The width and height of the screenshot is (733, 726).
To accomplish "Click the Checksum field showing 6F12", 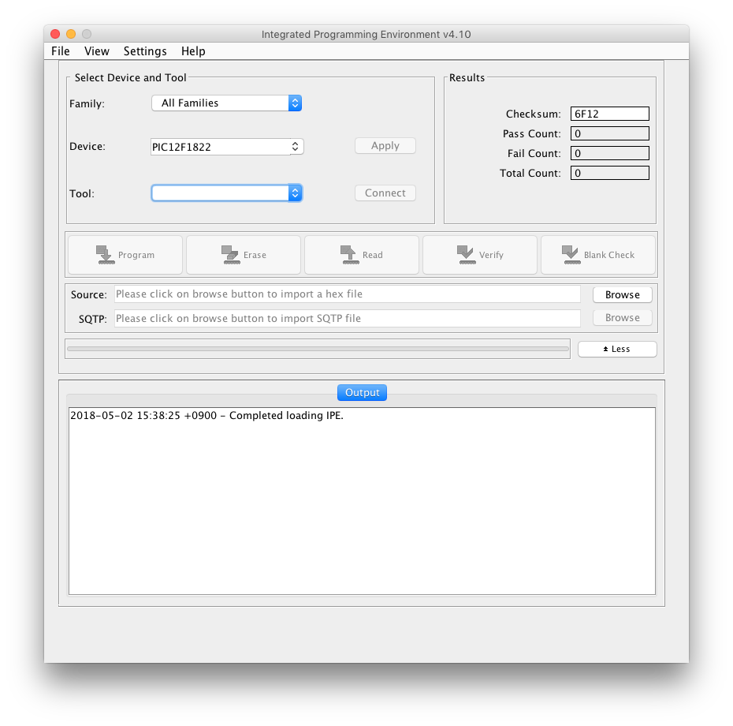I will click(x=609, y=114).
